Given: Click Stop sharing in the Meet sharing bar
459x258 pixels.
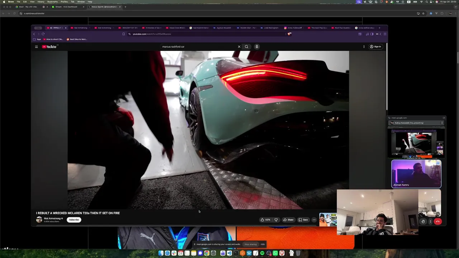Looking at the screenshot, I should [251, 244].
